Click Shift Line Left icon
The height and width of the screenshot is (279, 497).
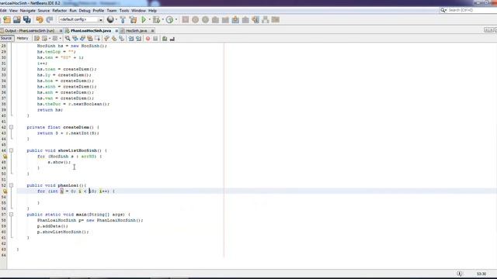point(131,39)
